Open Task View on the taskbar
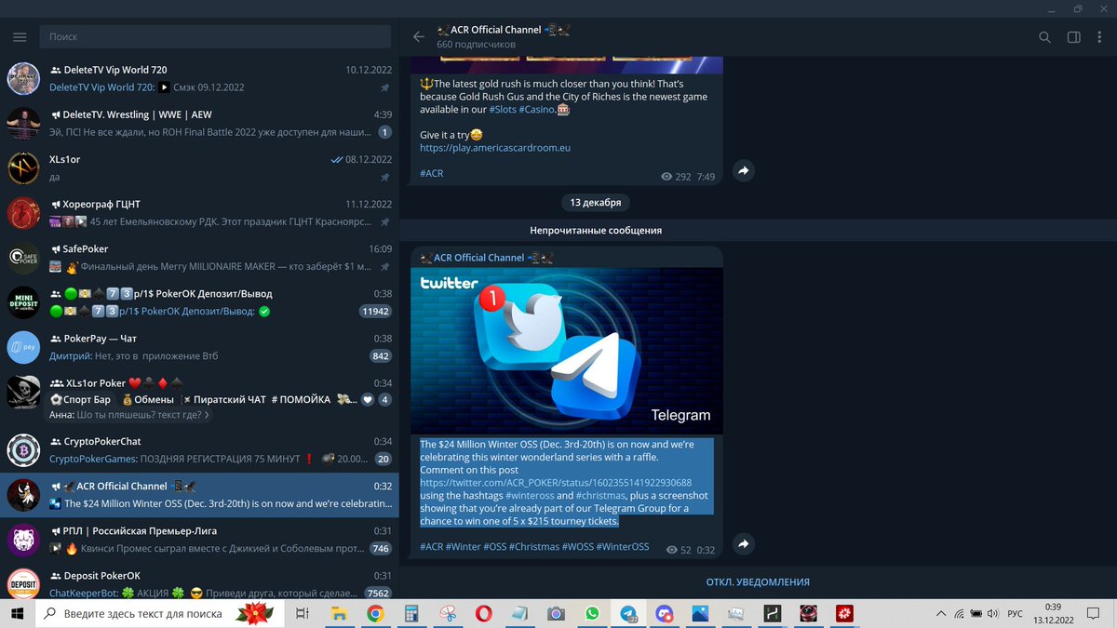This screenshot has width=1117, height=628. pyautogui.click(x=302, y=614)
